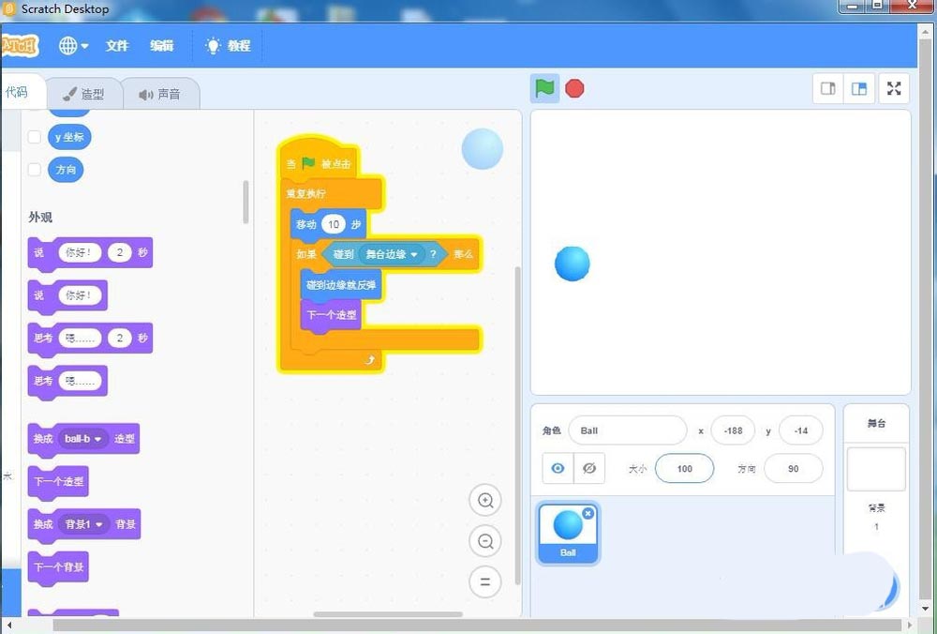This screenshot has width=937, height=634.
Task: Click the 方向 reporter block in palette
Action: pos(66,169)
